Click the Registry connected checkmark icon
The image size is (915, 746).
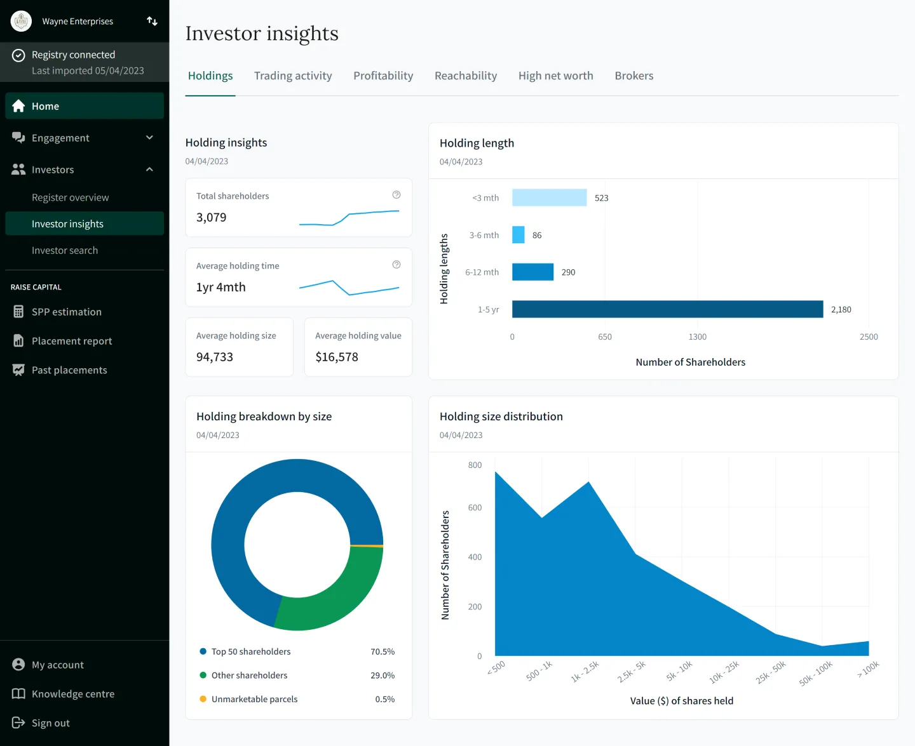(x=18, y=55)
